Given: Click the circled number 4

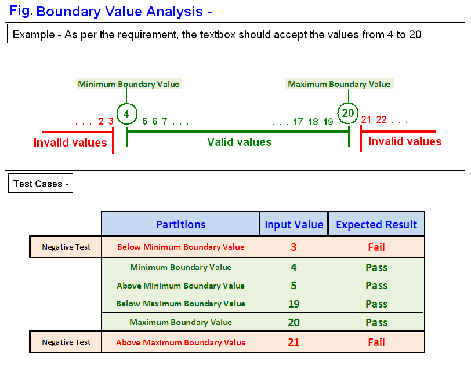Looking at the screenshot, I should click(x=127, y=114).
